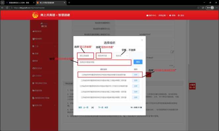This screenshot has height=131, width=219.
Task: Add this page to favorites with the star icon
Action: (x=198, y=8)
